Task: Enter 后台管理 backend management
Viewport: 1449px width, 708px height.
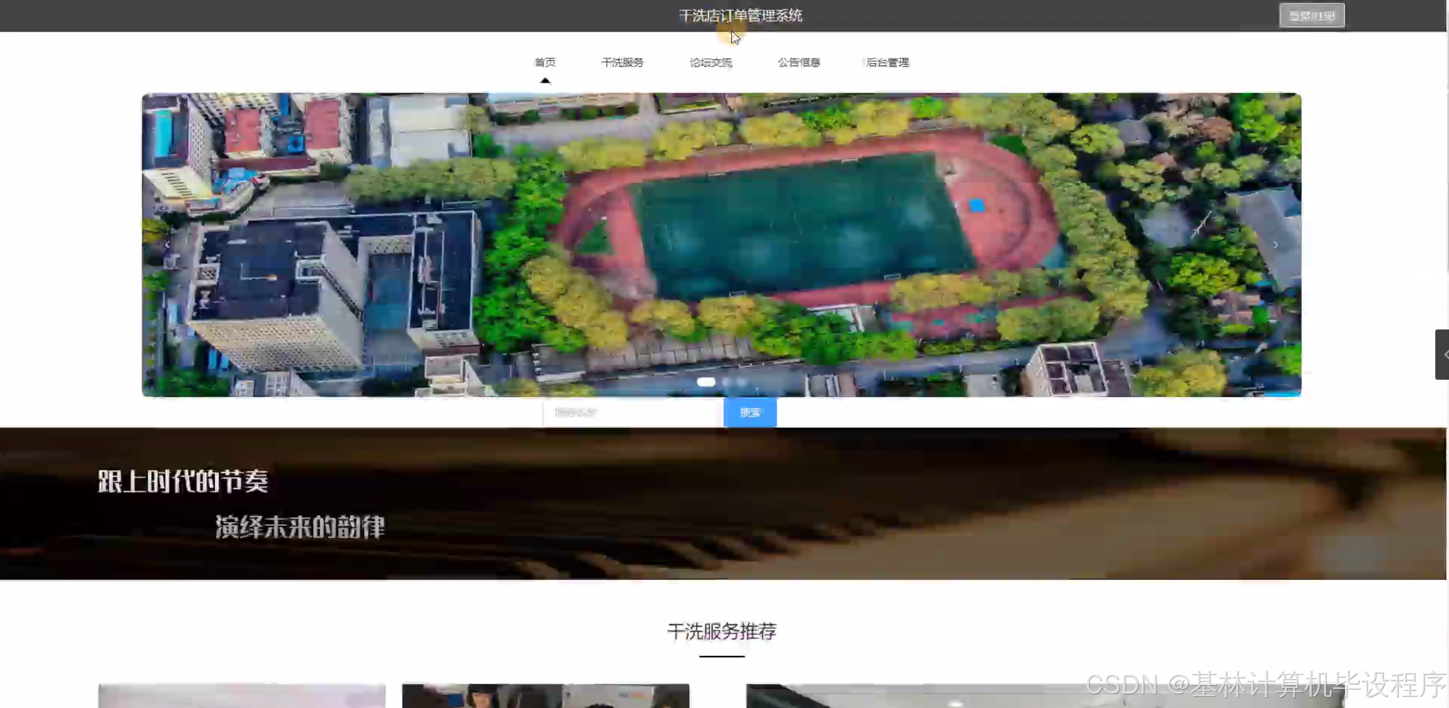Action: point(887,62)
